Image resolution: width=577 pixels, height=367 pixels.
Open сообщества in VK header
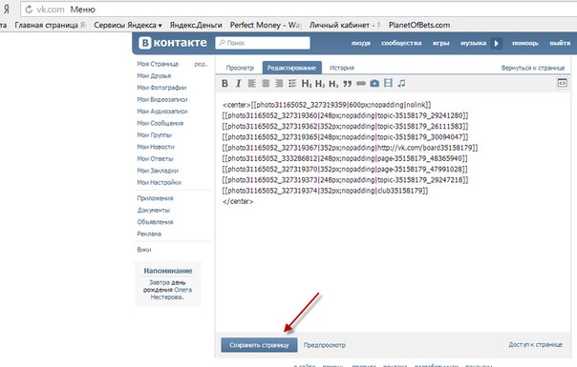[401, 43]
